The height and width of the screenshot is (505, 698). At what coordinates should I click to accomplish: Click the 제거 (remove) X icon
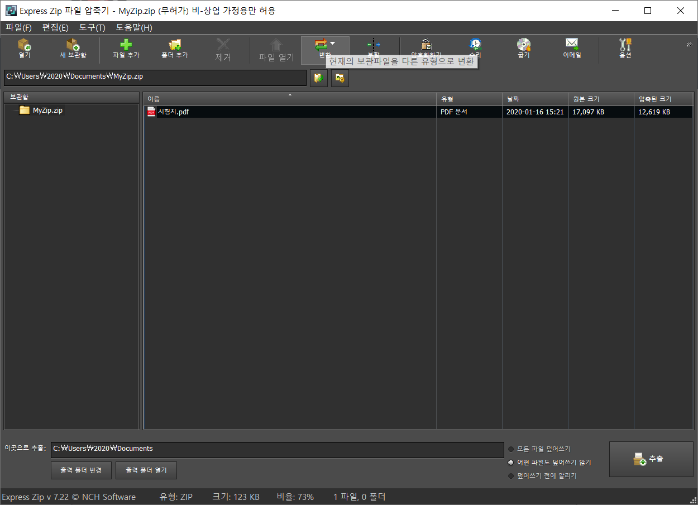(x=223, y=45)
